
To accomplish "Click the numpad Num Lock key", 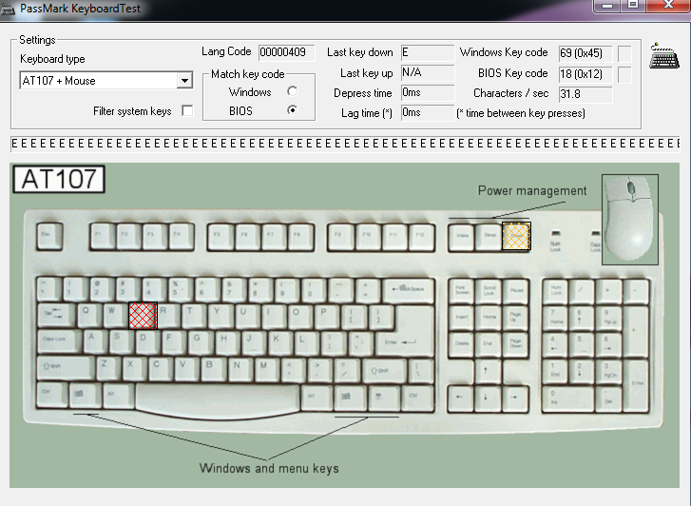I will 555,291.
